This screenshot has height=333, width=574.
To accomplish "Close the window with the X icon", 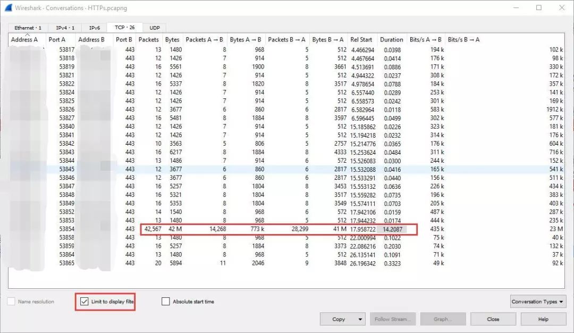I will pyautogui.click(x=562, y=7).
